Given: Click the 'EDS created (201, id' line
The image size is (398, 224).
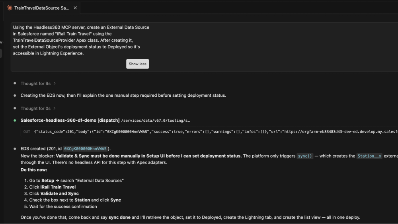Looking at the screenshot, I should 66,149.
